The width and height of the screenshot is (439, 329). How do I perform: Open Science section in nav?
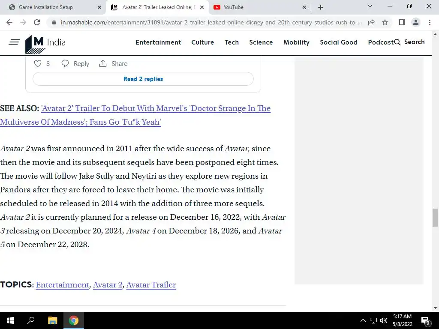tap(261, 42)
